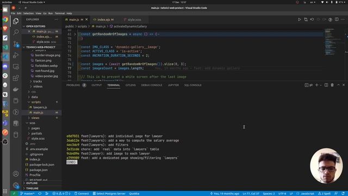Open the Remote Explorer view
The image size is (348, 196).
[x=16, y=66]
